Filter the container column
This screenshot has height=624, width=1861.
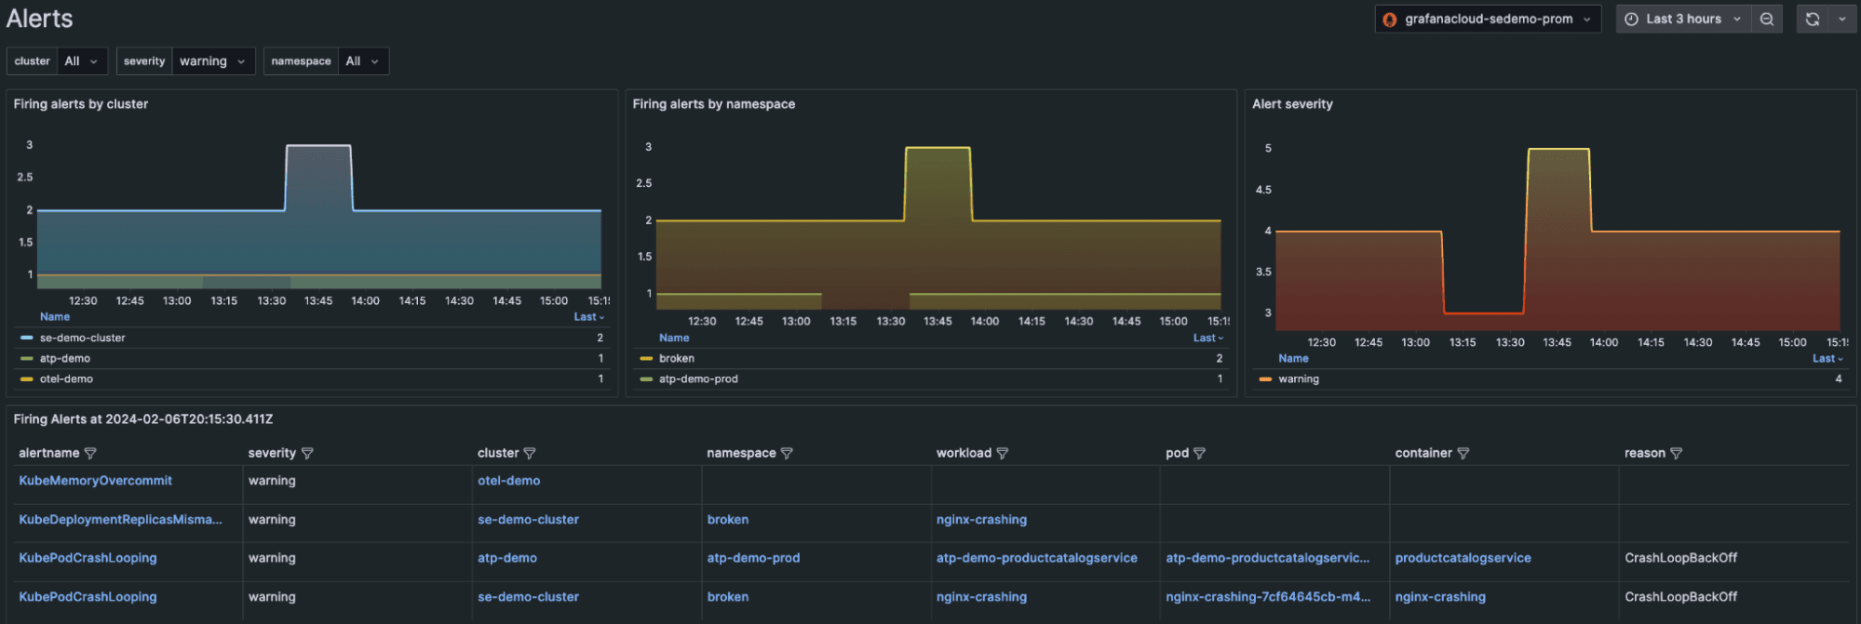[1463, 454]
